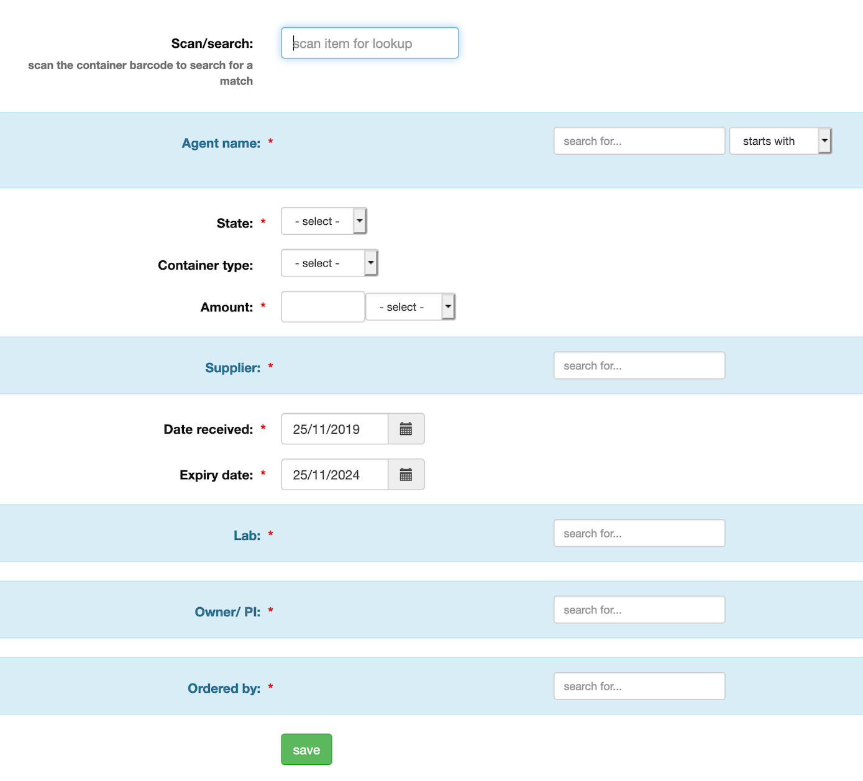This screenshot has width=863, height=781.
Task: Open the calendar picker for Date received
Action: pos(406,429)
